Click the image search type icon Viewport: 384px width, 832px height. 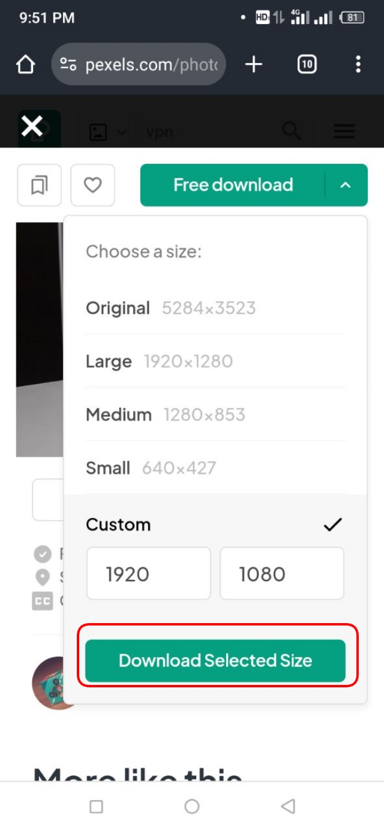click(100, 131)
